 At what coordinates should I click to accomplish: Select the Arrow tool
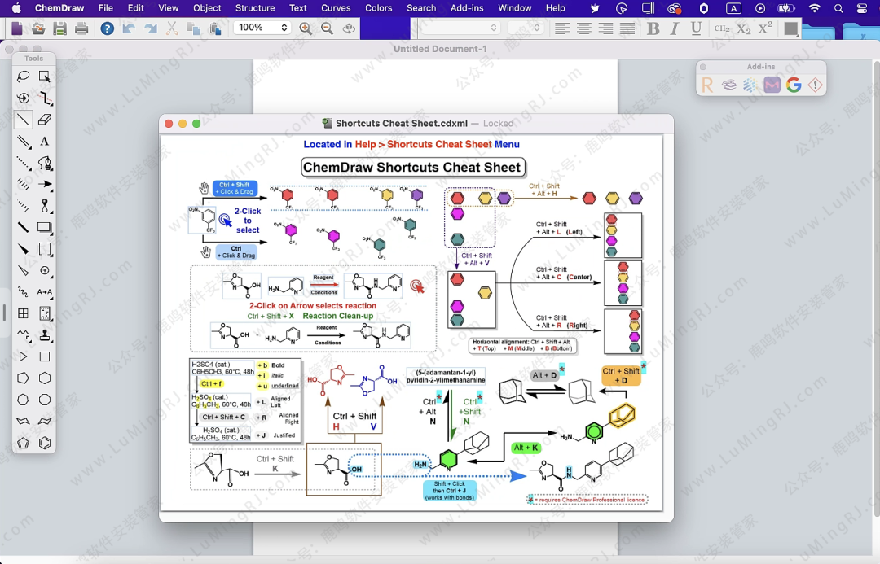point(44,184)
